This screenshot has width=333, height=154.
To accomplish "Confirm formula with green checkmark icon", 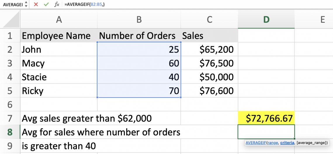I will click(46, 4).
